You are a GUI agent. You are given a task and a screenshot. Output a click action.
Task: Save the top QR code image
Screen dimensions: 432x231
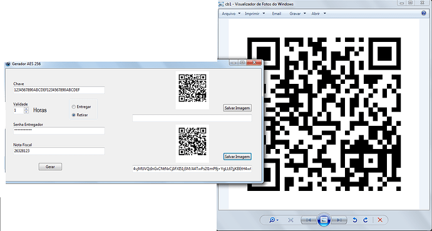pos(237,108)
